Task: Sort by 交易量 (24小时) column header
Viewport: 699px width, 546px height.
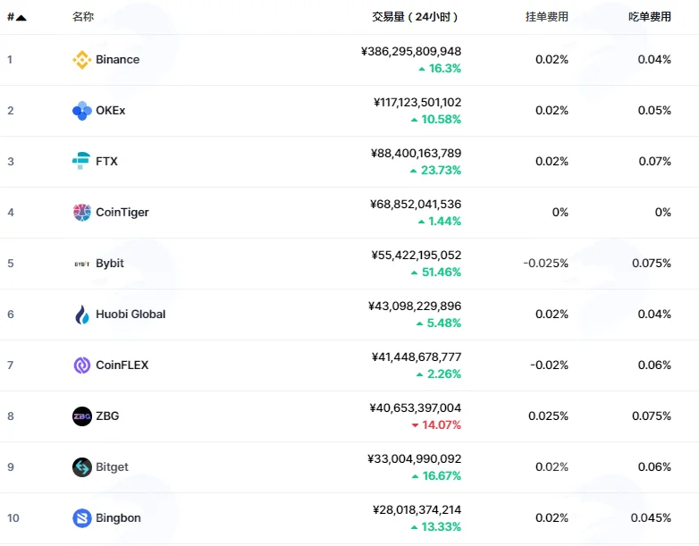Action: (415, 17)
